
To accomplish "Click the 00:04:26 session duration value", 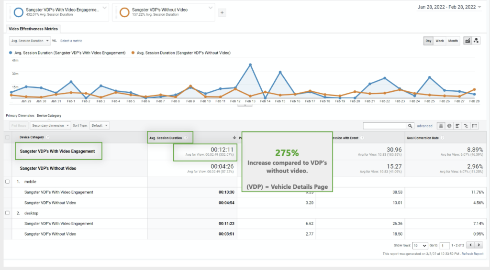I will 222,166.
